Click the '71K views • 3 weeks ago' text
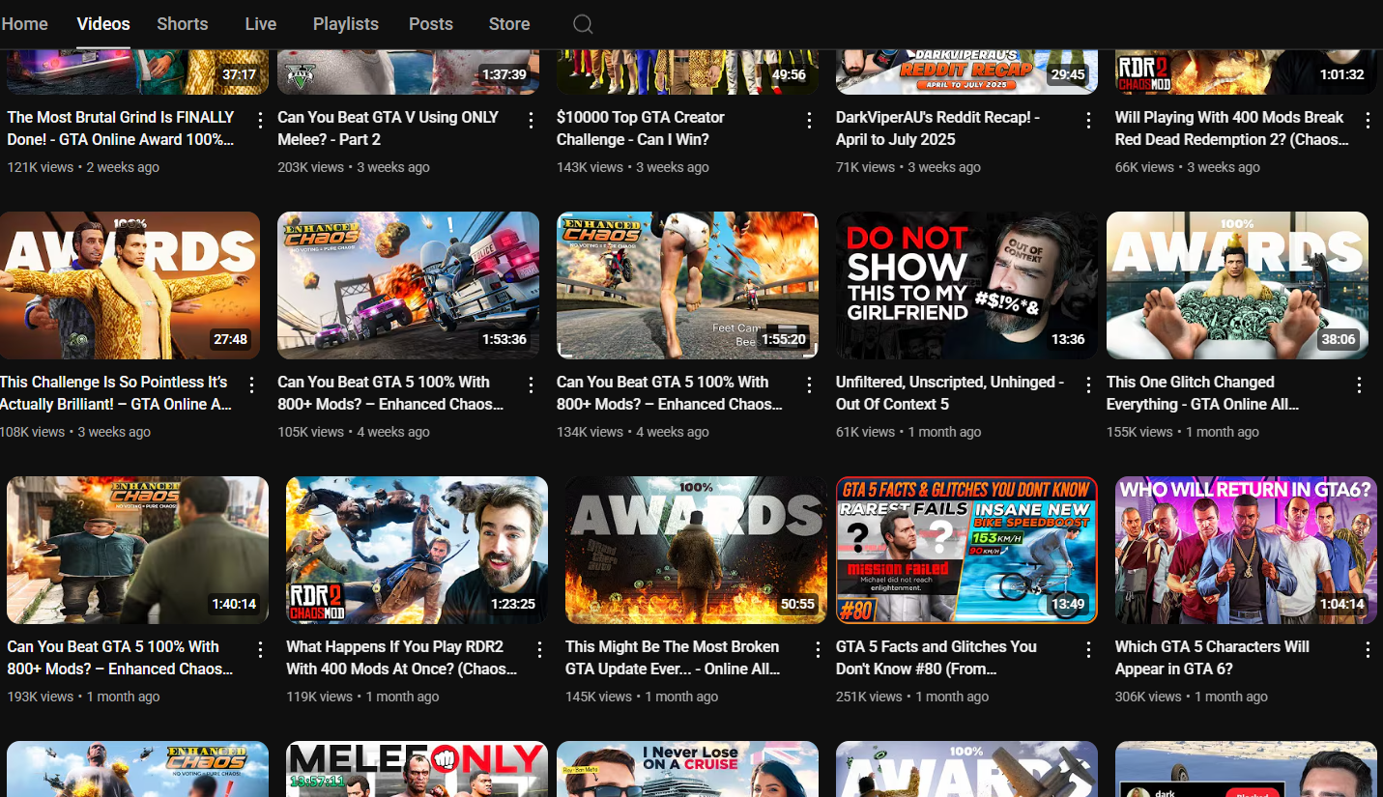The width and height of the screenshot is (1383, 797). pyautogui.click(x=908, y=167)
